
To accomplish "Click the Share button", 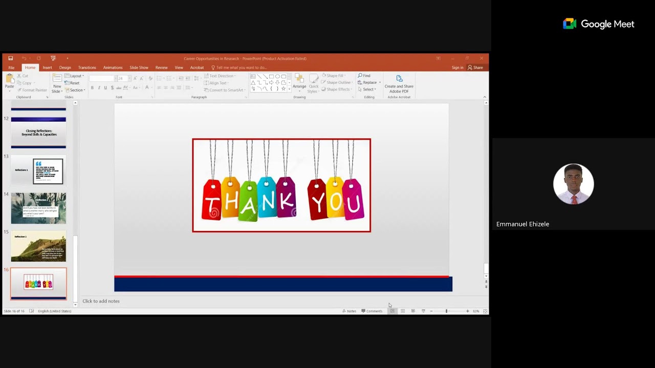I will click(475, 67).
